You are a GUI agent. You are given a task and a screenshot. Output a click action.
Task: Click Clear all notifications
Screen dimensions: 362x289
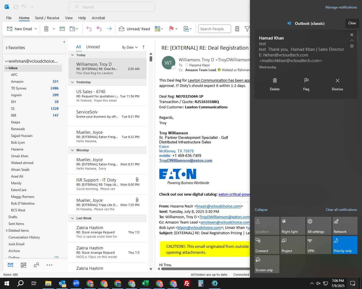(x=341, y=210)
